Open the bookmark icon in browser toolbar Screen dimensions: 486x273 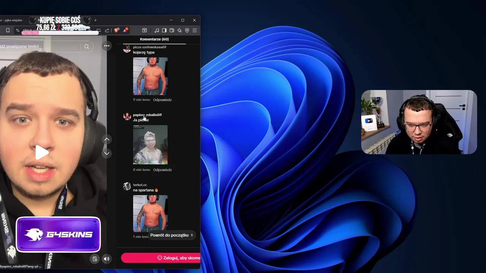tap(8, 30)
